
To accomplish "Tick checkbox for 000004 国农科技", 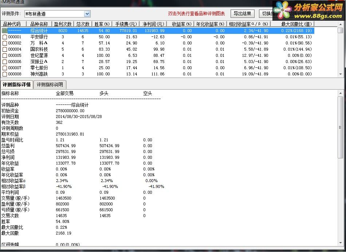I will 5,49.
